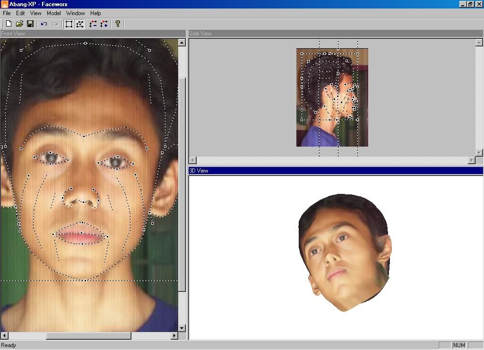Click Front View scroll right arrow
The height and width of the screenshot is (350, 484).
coord(174,335)
